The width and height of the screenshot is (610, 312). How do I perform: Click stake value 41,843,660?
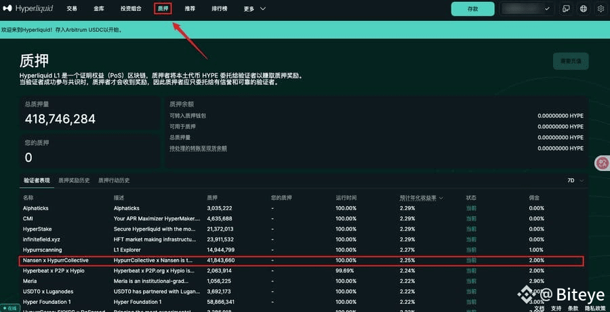pyautogui.click(x=221, y=260)
